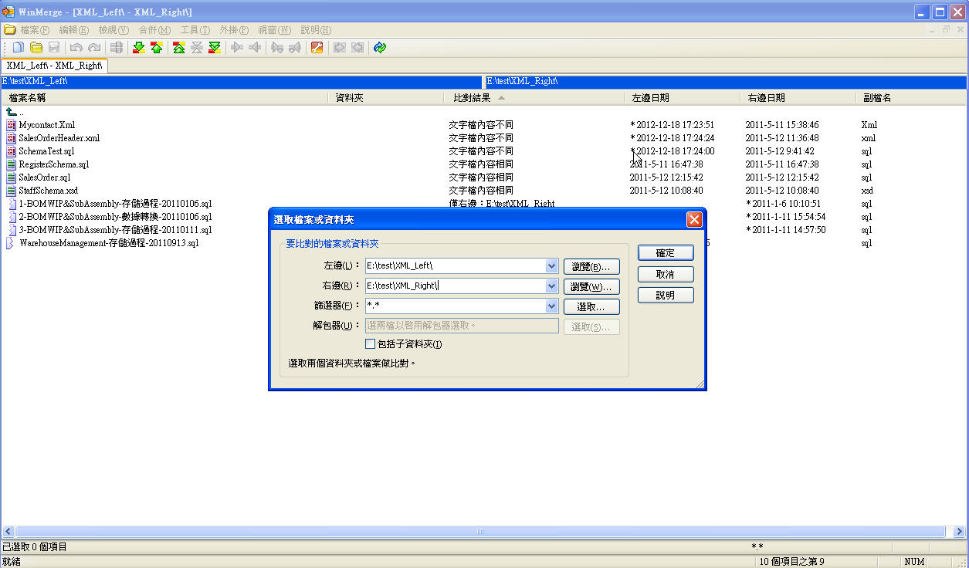This screenshot has width=969, height=568.
Task: Enable the 包括子資料夾 checkbox
Action: (x=371, y=344)
